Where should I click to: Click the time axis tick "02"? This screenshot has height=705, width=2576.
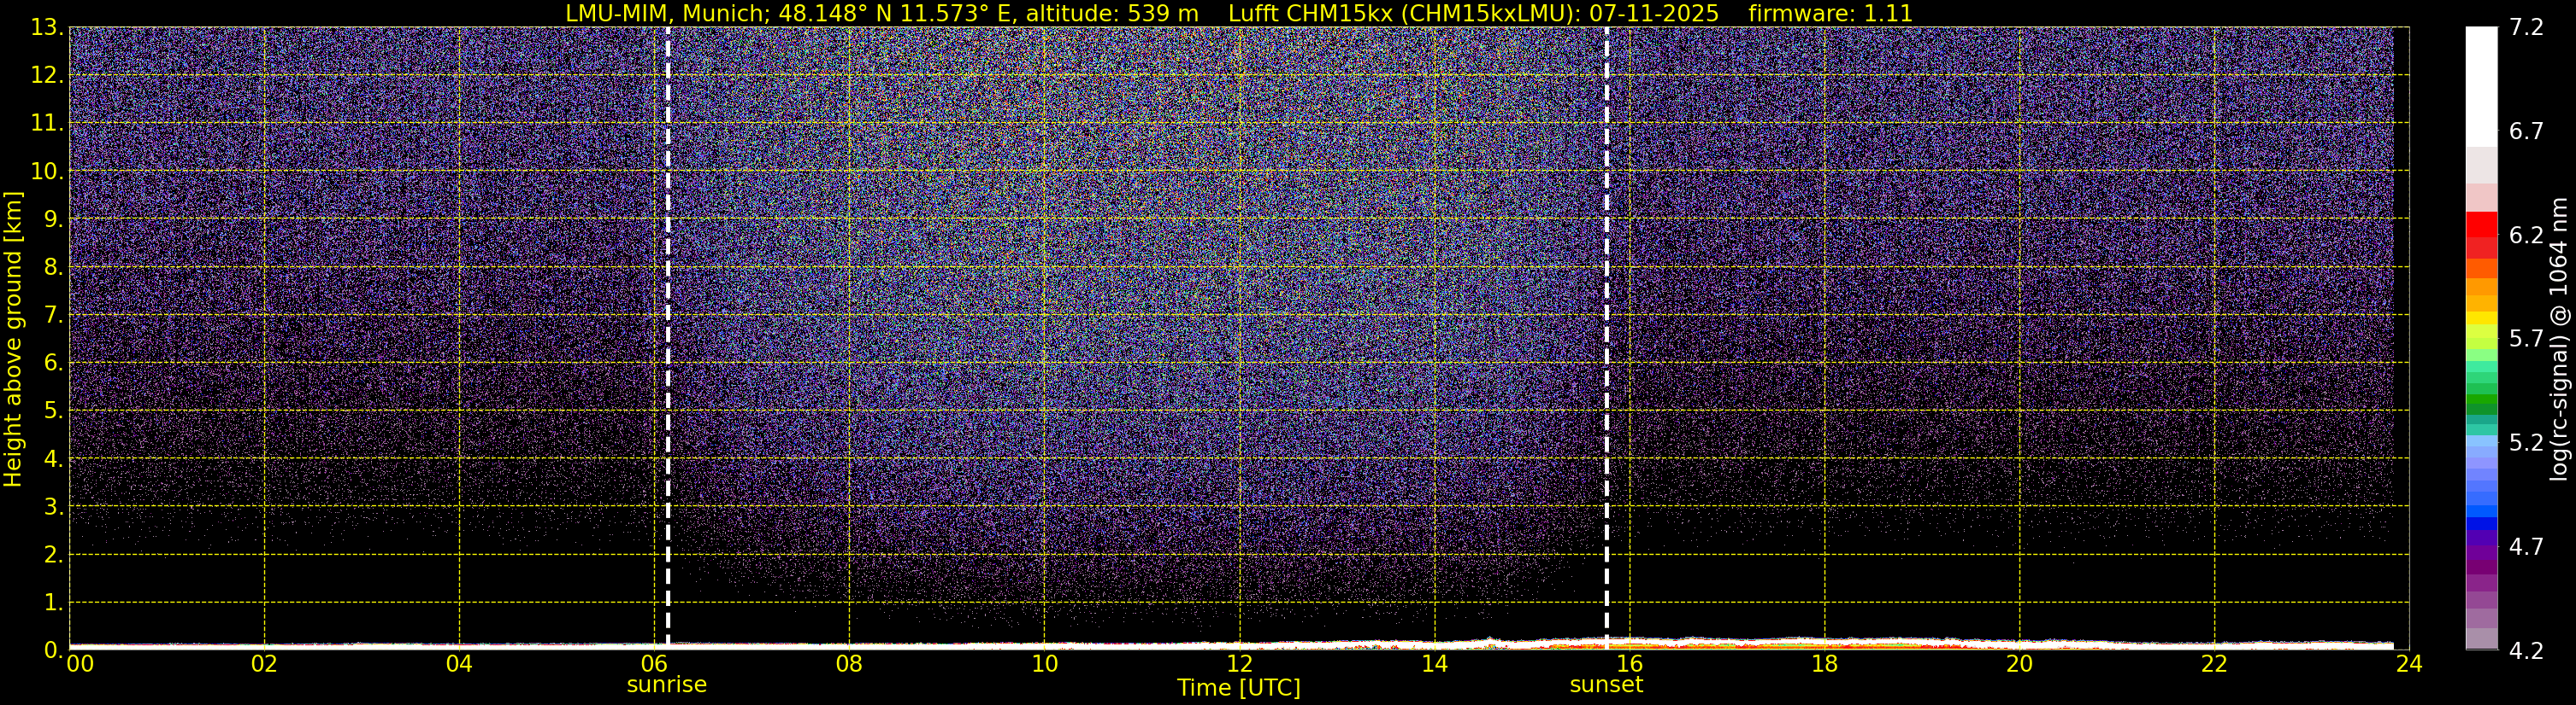(x=264, y=664)
